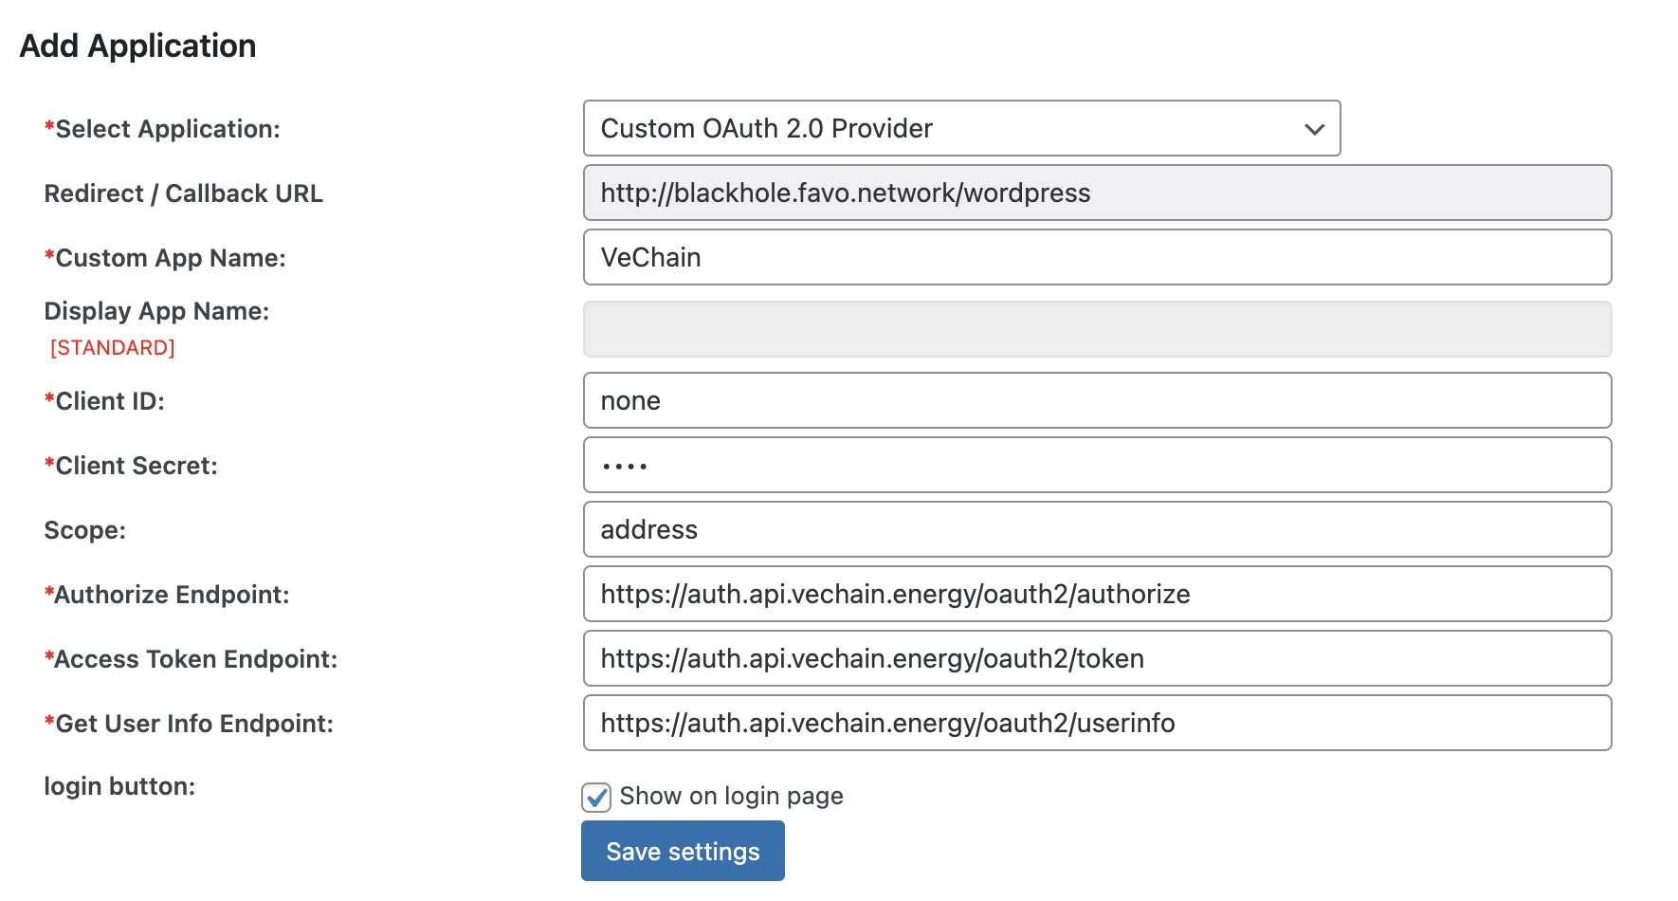Click the Redirect / Callback URL label
This screenshot has height=901, width=1678.
pyautogui.click(x=183, y=193)
